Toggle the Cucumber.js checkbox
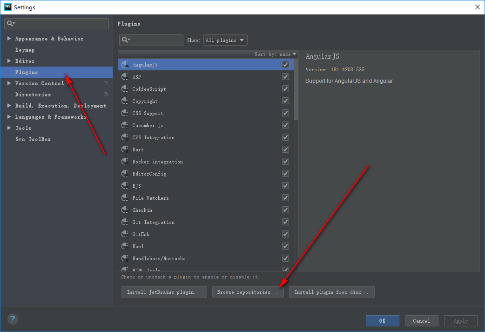The height and width of the screenshot is (332, 485). (285, 125)
